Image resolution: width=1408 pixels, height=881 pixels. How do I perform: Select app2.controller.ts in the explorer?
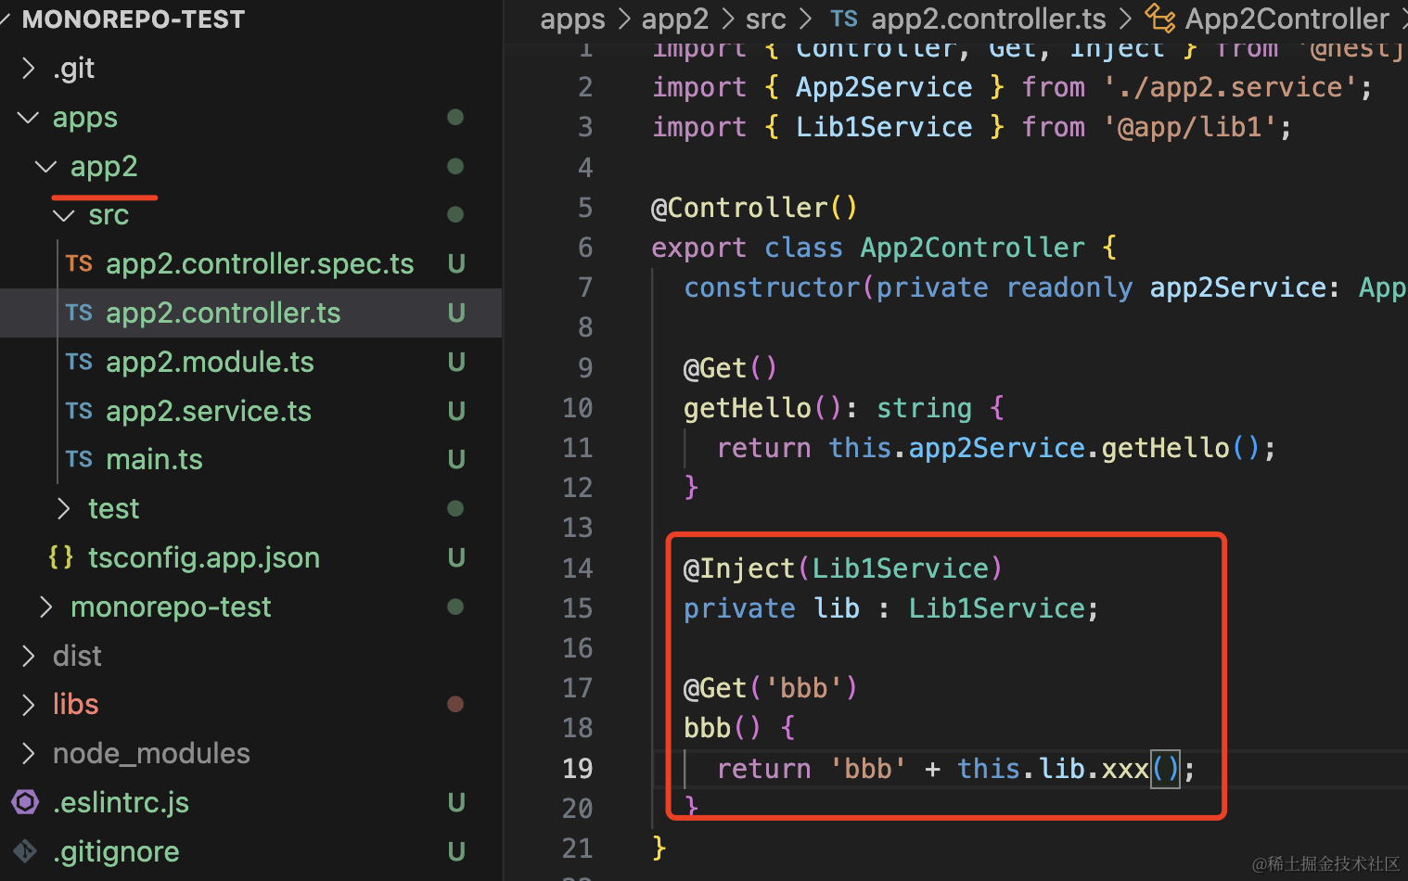(x=223, y=313)
